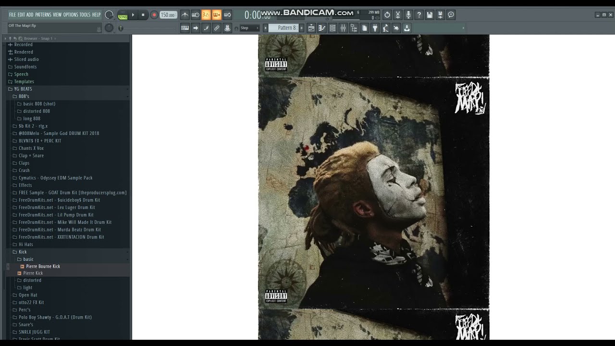Click arrow left of Pattern 8
Image resolution: width=615 pixels, height=346 pixels.
(x=265, y=28)
